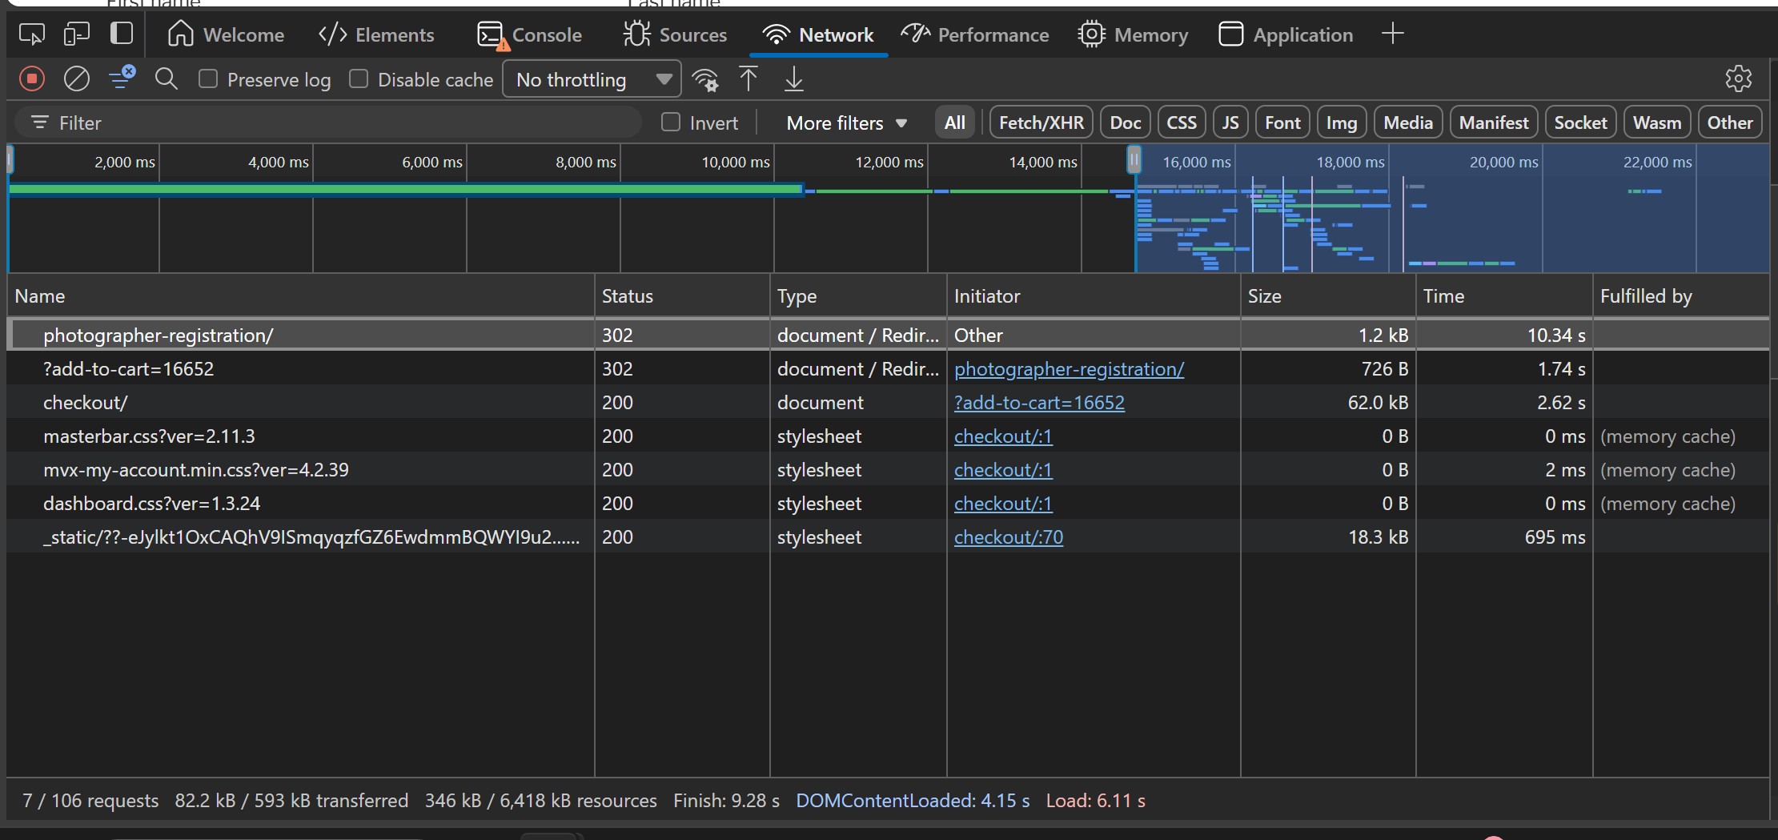Image resolution: width=1778 pixels, height=840 pixels.
Task: Open the network search magnifier
Action: [166, 79]
